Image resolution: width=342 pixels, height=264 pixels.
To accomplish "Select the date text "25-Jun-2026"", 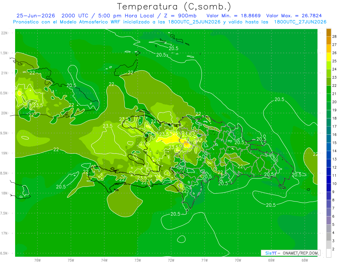I will (36, 16).
